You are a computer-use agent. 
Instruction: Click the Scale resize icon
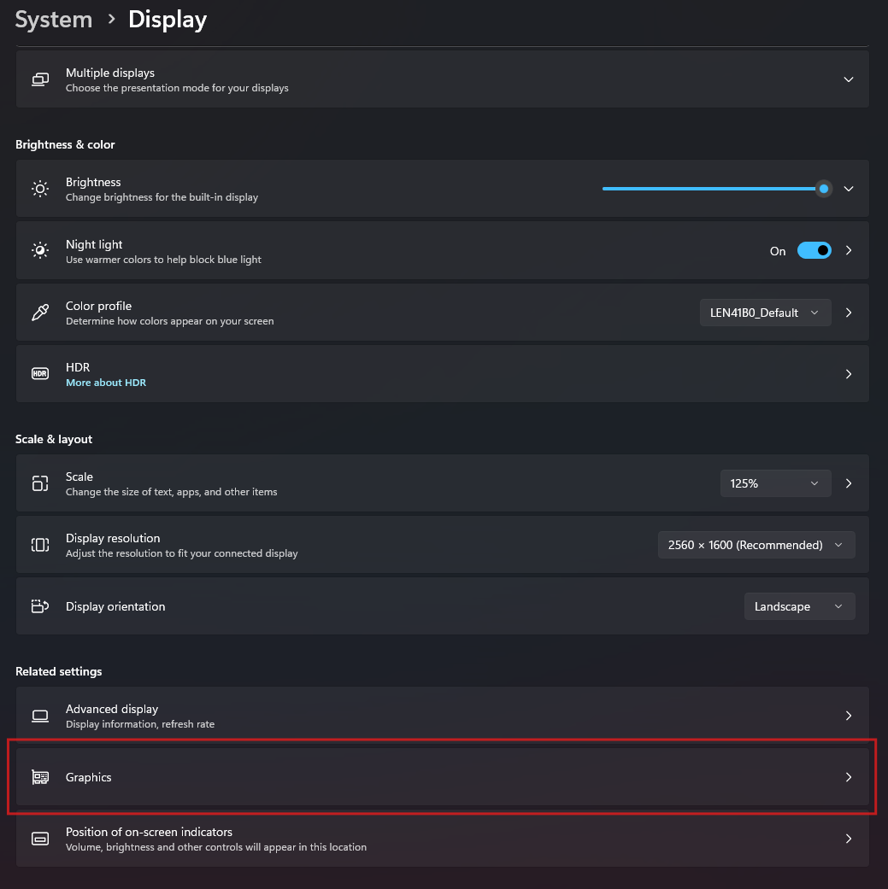[39, 483]
